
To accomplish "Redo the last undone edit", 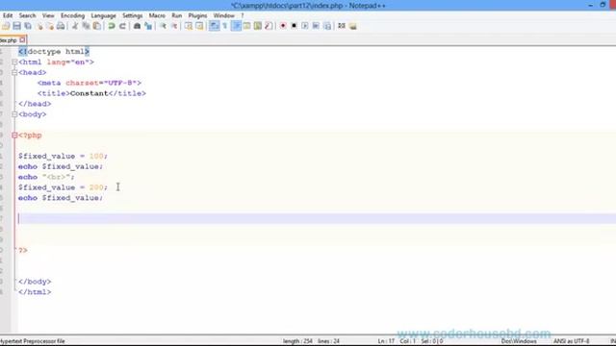I will click(122, 26).
